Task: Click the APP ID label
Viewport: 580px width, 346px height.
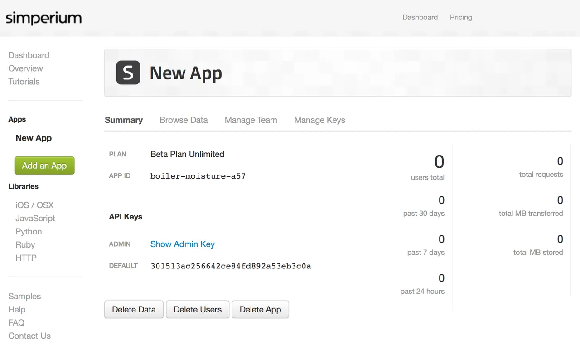Action: tap(120, 175)
